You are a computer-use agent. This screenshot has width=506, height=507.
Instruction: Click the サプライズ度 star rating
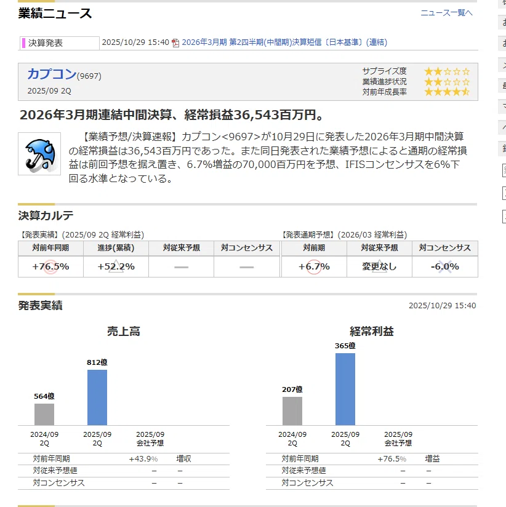coord(447,71)
